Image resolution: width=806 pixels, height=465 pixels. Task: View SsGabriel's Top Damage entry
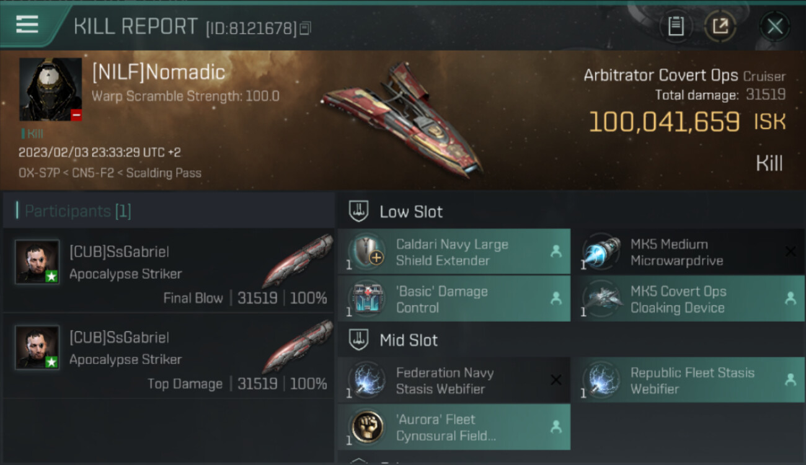[x=169, y=356]
